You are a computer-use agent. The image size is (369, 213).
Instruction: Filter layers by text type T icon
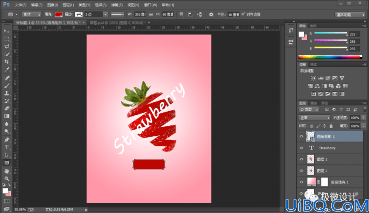click(x=341, y=110)
